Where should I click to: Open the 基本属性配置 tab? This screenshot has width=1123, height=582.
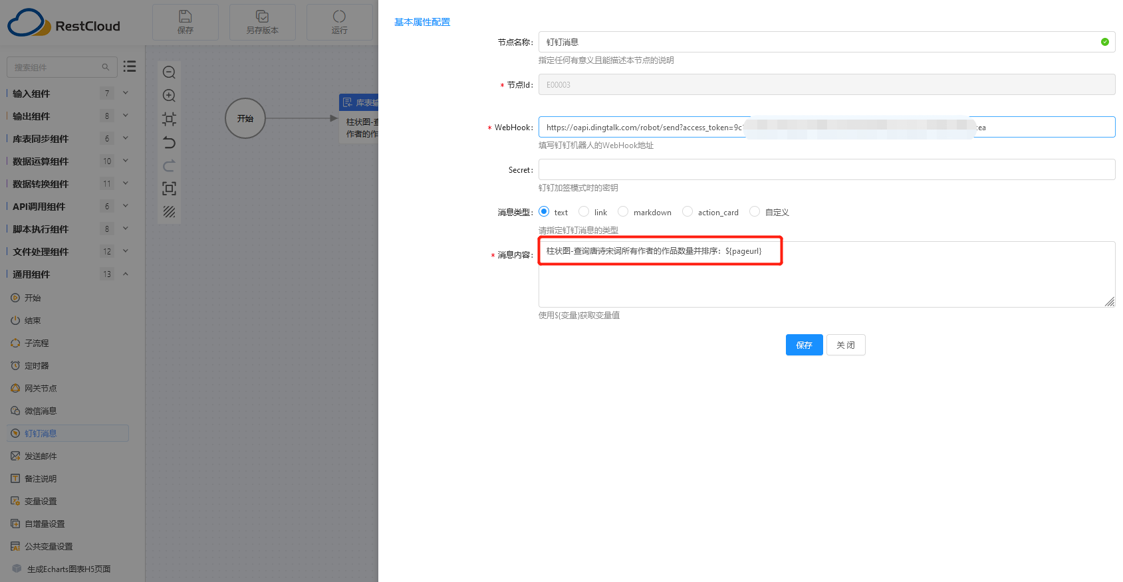point(422,22)
